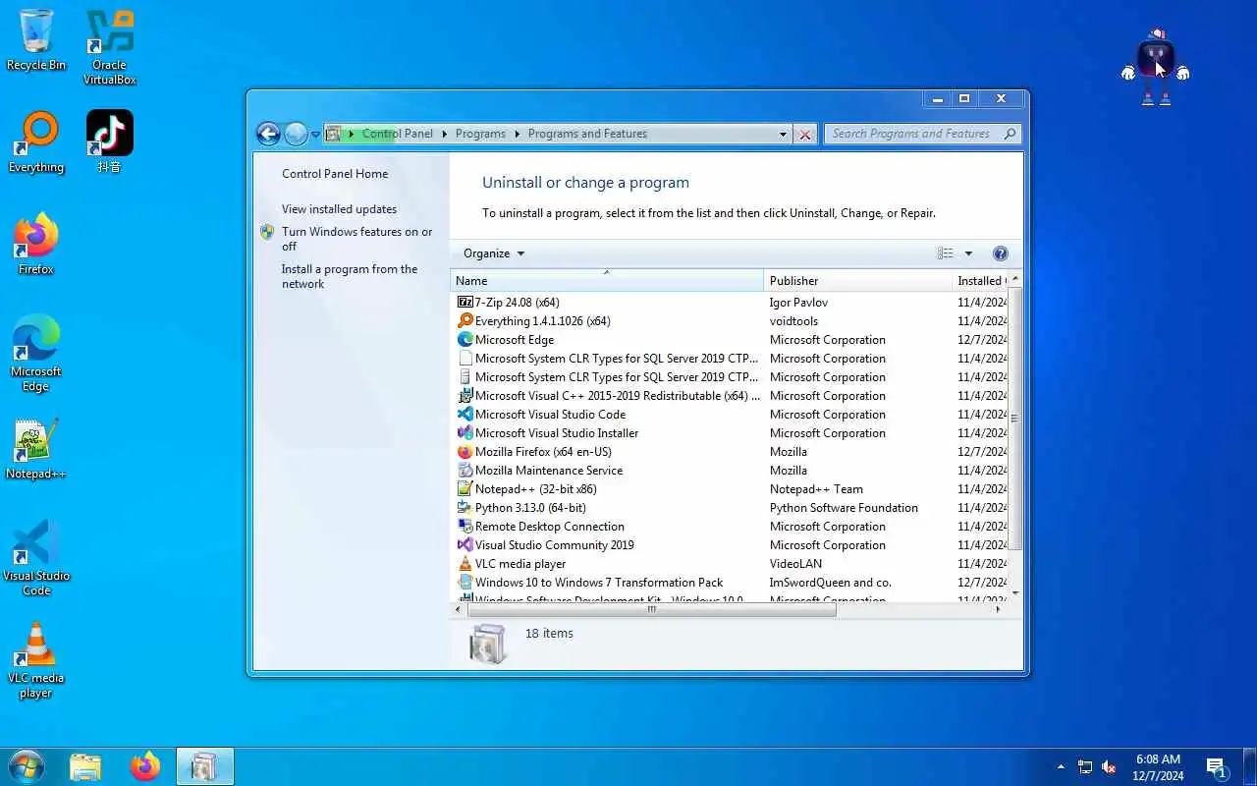Expand arrow after Control Panel breadcrumb
This screenshot has height=786, width=1257.
pos(444,134)
